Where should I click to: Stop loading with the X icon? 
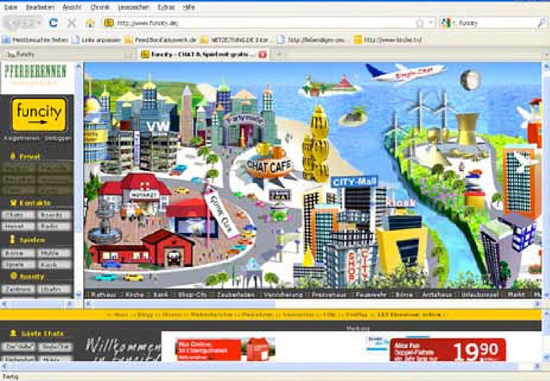[72, 24]
